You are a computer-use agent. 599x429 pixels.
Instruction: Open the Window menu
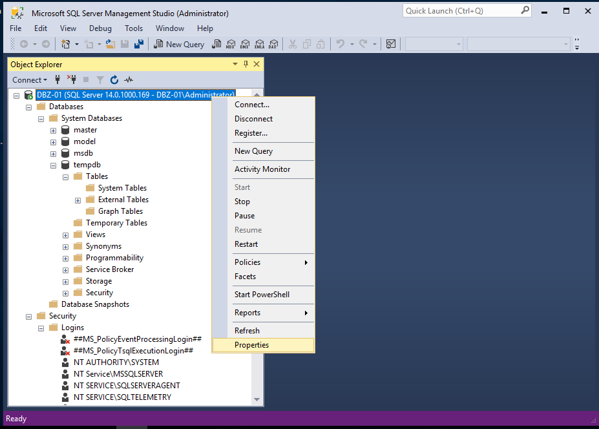pos(170,28)
